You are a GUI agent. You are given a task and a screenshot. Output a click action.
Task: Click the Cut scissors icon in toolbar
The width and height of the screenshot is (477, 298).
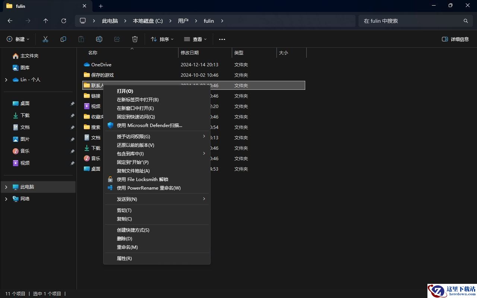click(45, 39)
